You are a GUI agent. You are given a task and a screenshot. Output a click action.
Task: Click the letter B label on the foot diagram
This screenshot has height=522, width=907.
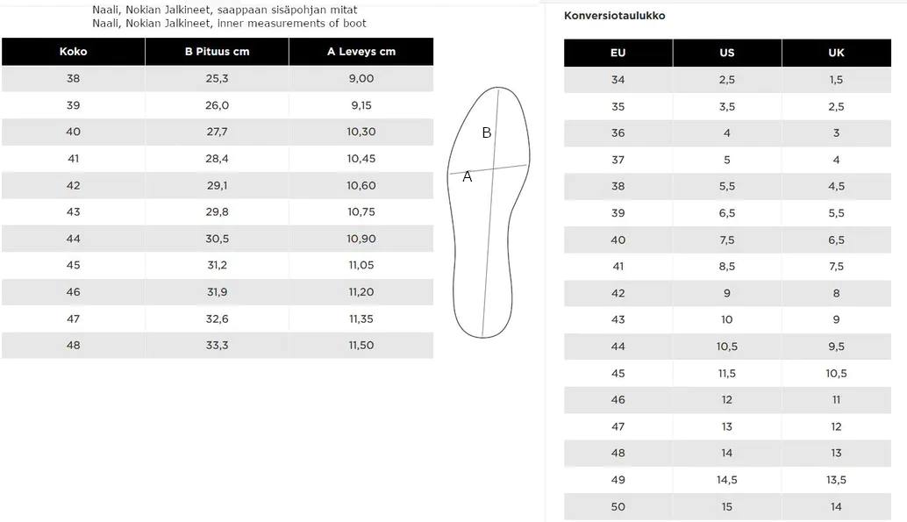[x=487, y=133]
